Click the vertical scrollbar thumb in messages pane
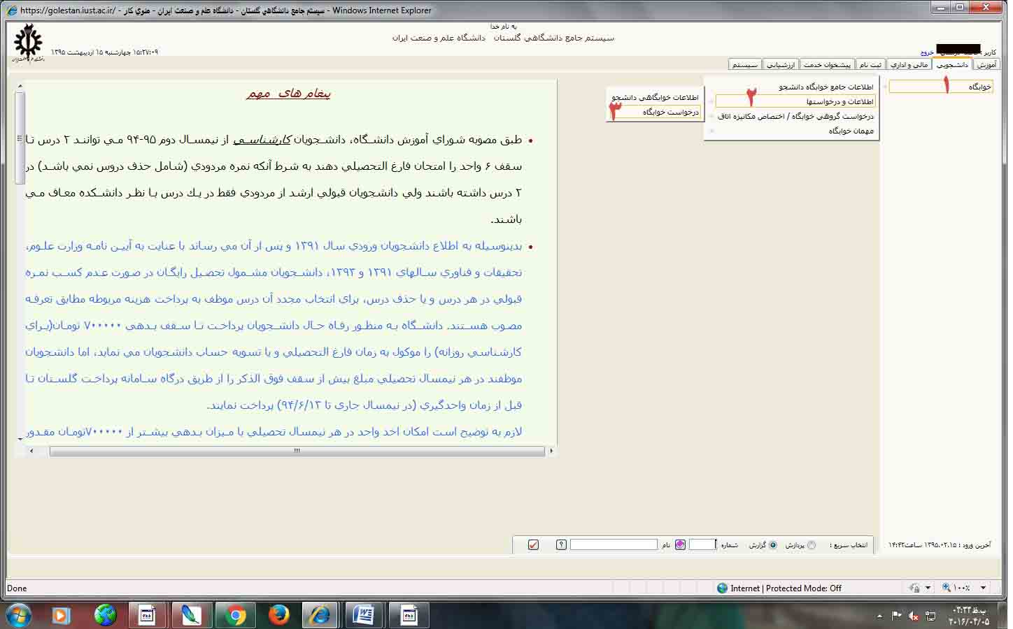The width and height of the screenshot is (1013, 629). click(x=20, y=138)
